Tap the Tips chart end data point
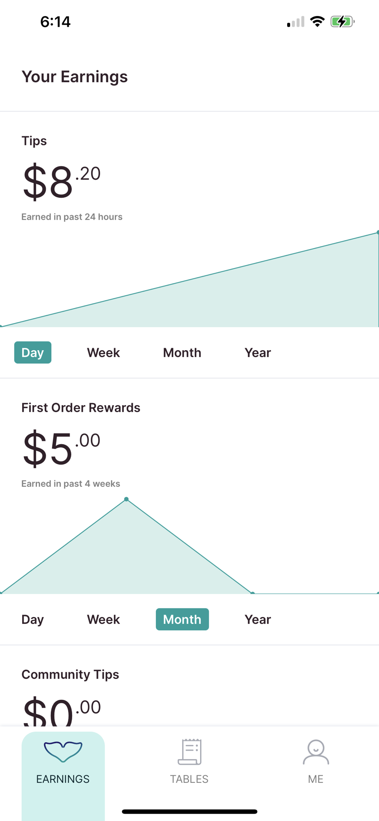 coord(377,233)
